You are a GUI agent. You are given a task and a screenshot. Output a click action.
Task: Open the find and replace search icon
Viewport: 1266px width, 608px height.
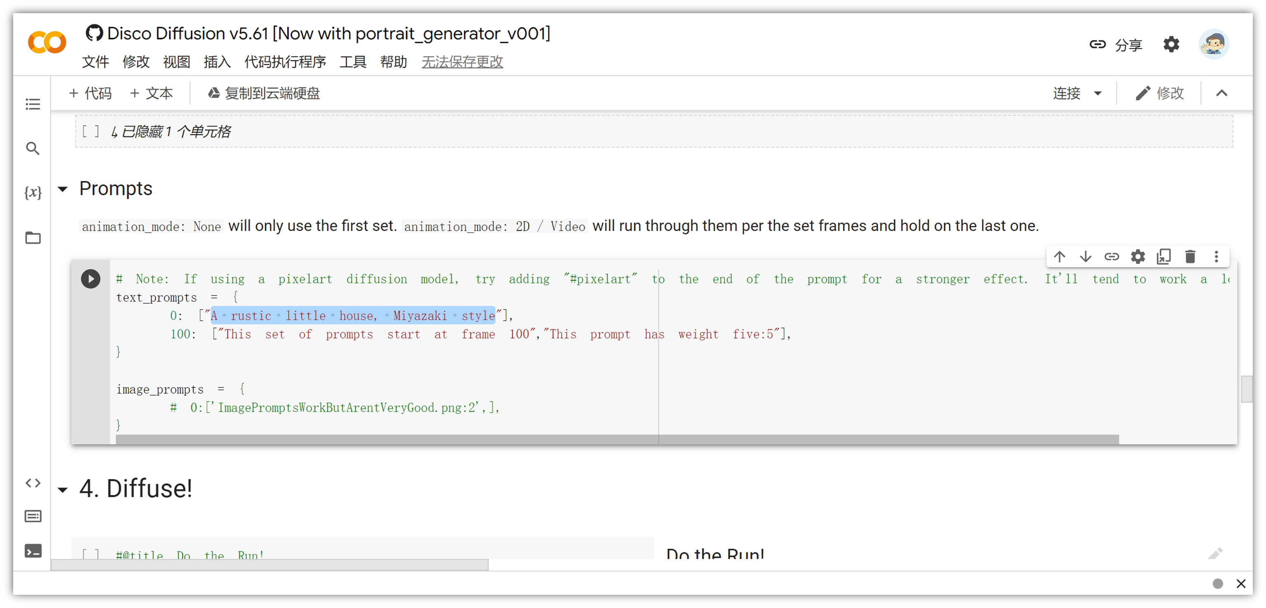click(x=33, y=148)
